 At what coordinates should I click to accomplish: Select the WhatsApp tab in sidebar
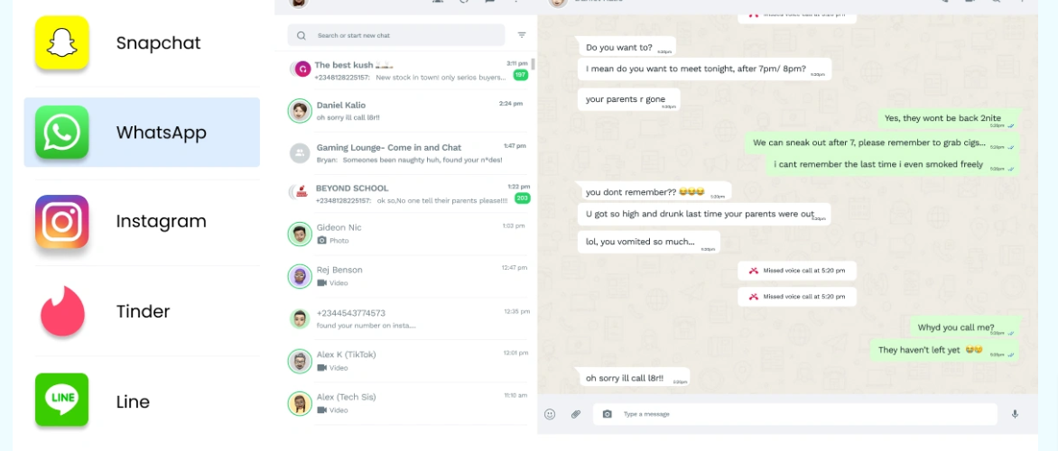[x=142, y=132]
